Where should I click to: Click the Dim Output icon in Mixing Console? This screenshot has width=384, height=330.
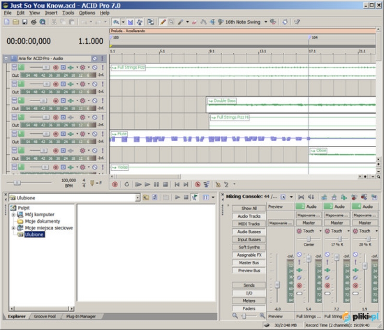tap(311, 197)
